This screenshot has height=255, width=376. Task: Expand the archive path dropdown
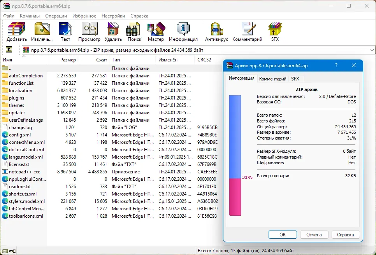(x=372, y=50)
